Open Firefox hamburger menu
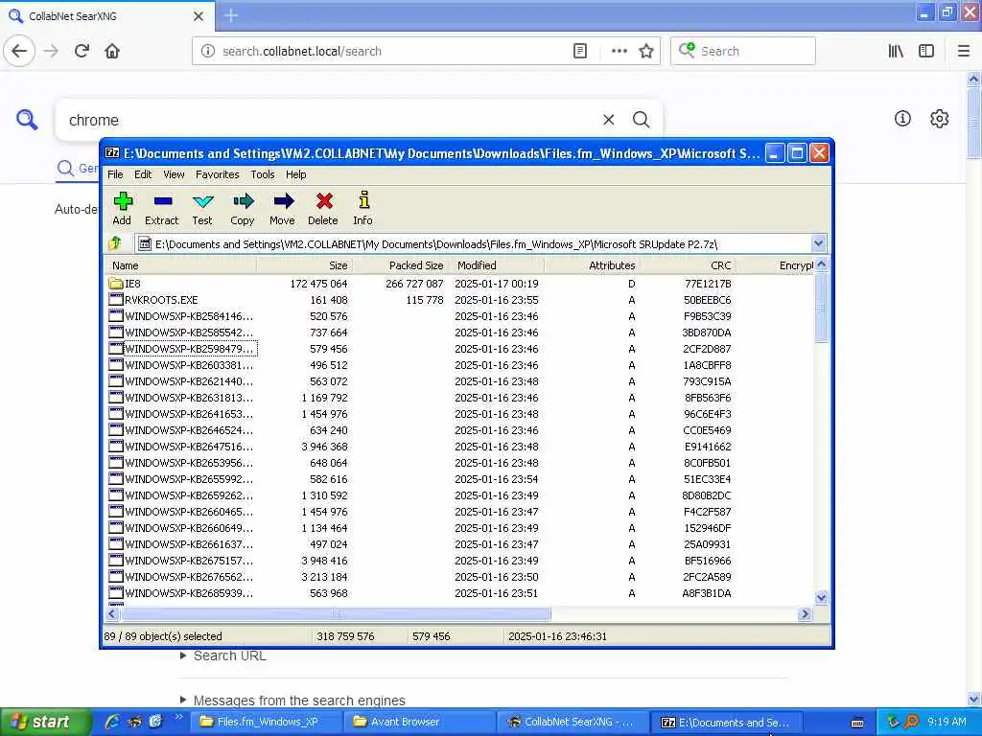Viewport: 982px width, 736px height. (963, 51)
